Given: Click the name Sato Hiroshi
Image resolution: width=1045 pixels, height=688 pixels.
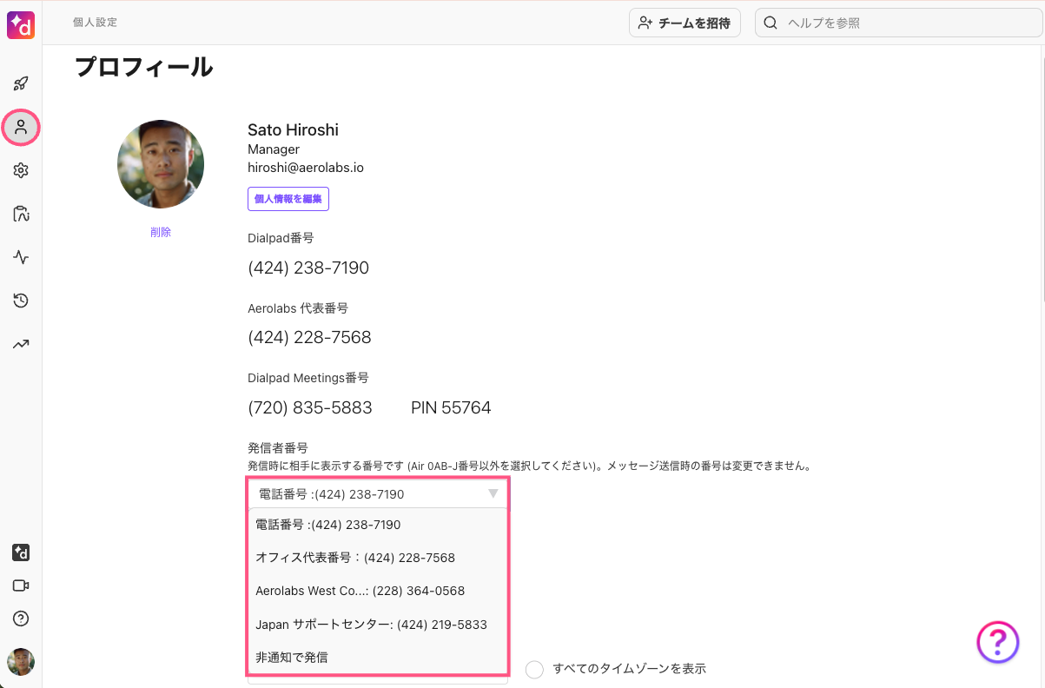Looking at the screenshot, I should pos(294,130).
